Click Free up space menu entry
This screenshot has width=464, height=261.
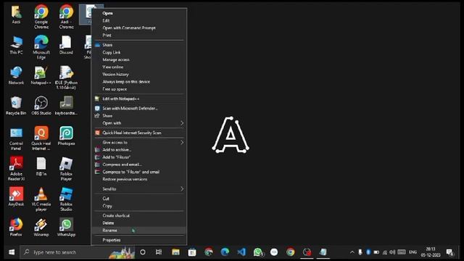[139, 89]
